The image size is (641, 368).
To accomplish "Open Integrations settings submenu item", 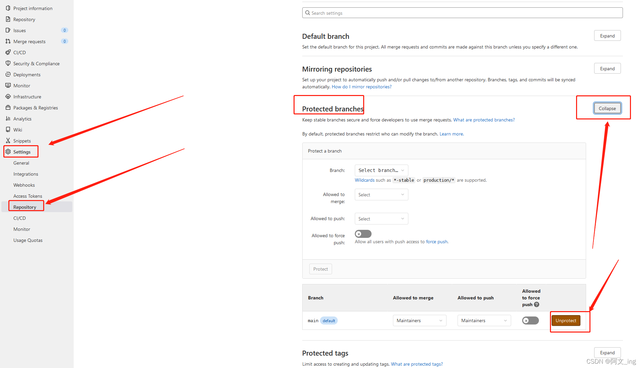I will point(26,174).
